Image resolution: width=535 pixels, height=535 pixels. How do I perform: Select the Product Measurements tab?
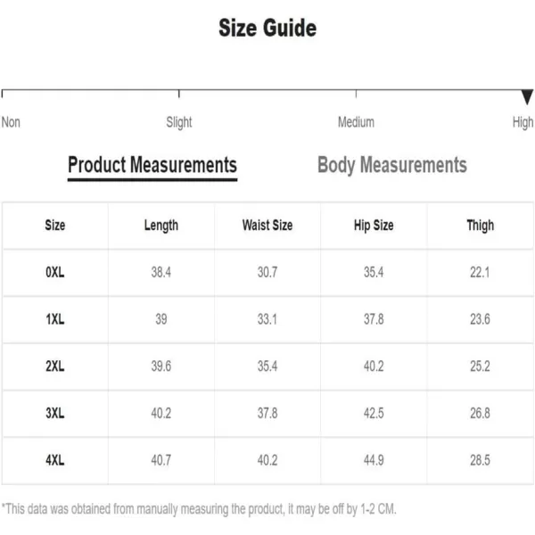[x=152, y=165]
